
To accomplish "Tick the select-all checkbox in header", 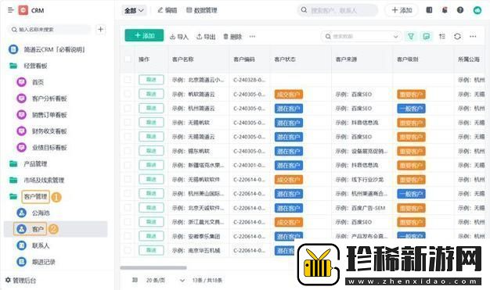I will (128, 59).
